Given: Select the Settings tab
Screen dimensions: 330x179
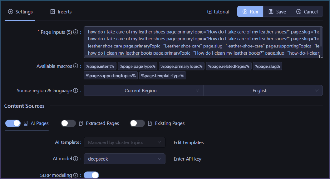Looking at the screenshot, I should pos(20,12).
